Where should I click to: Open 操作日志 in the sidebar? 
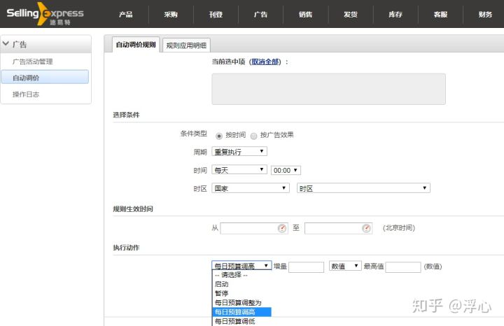click(x=26, y=94)
